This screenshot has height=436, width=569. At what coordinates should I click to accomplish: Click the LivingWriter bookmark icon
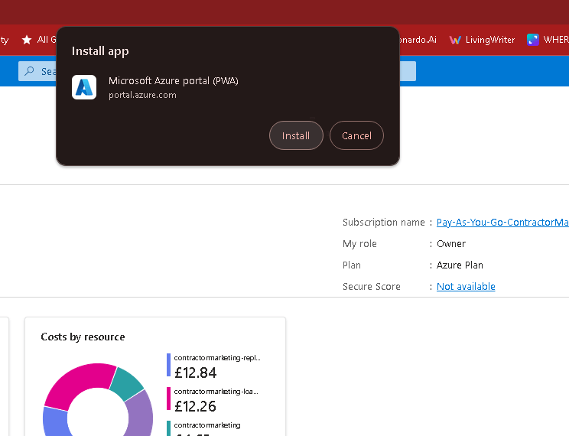455,40
